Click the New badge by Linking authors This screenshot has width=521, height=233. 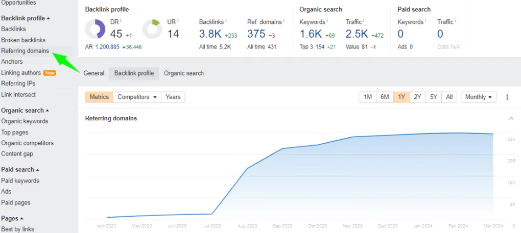point(50,73)
